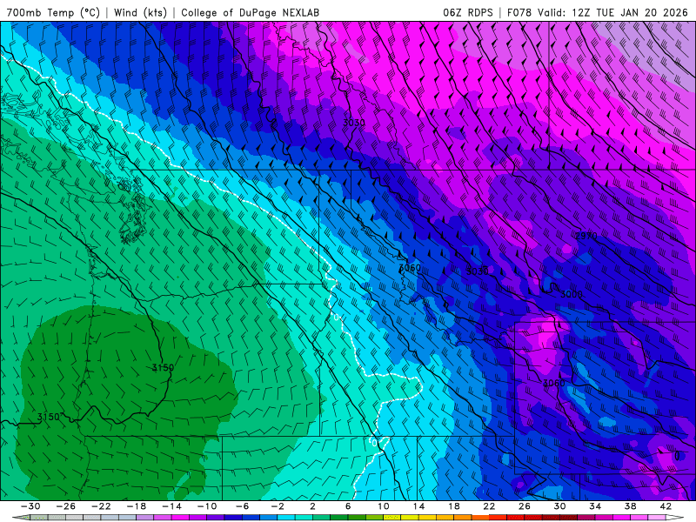This screenshot has width=696, height=522.
Task: Click the 2970 height contour label
Action: 586,236
